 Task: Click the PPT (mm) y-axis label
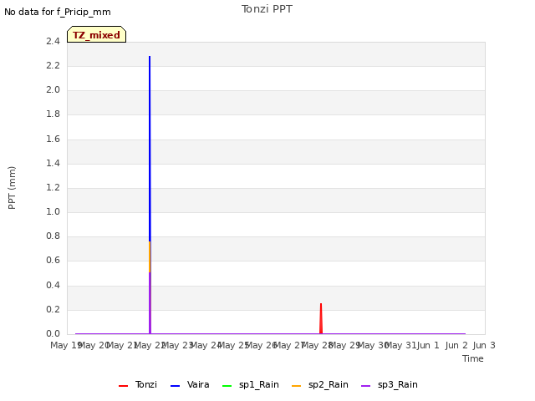[x=12, y=188]
